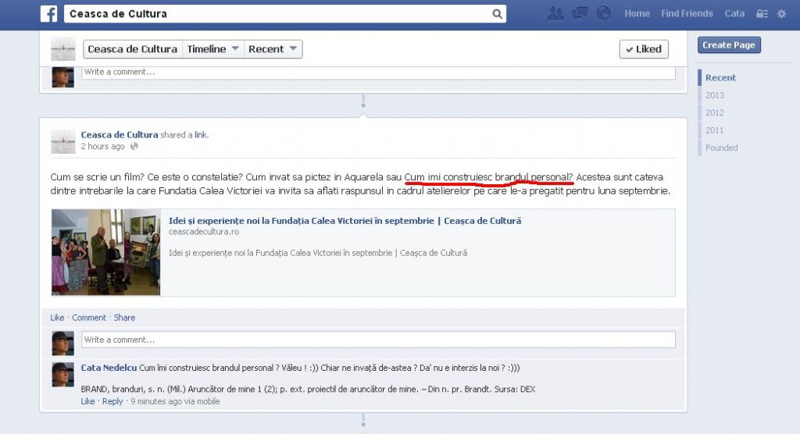Click the public audience globe icon

[x=134, y=147]
